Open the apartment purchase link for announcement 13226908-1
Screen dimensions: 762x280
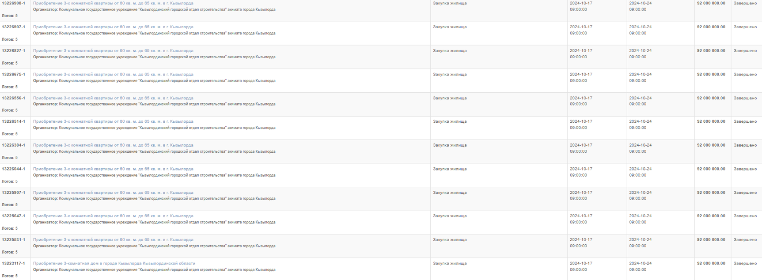point(113,3)
